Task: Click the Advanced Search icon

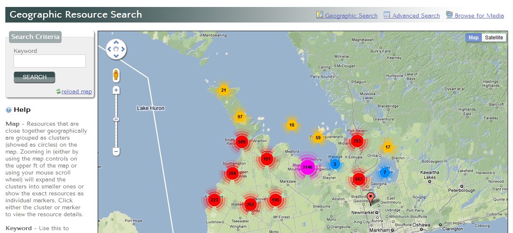Action: (x=387, y=15)
